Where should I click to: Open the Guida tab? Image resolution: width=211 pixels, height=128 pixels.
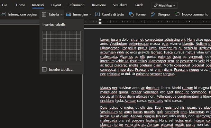[139, 5]
